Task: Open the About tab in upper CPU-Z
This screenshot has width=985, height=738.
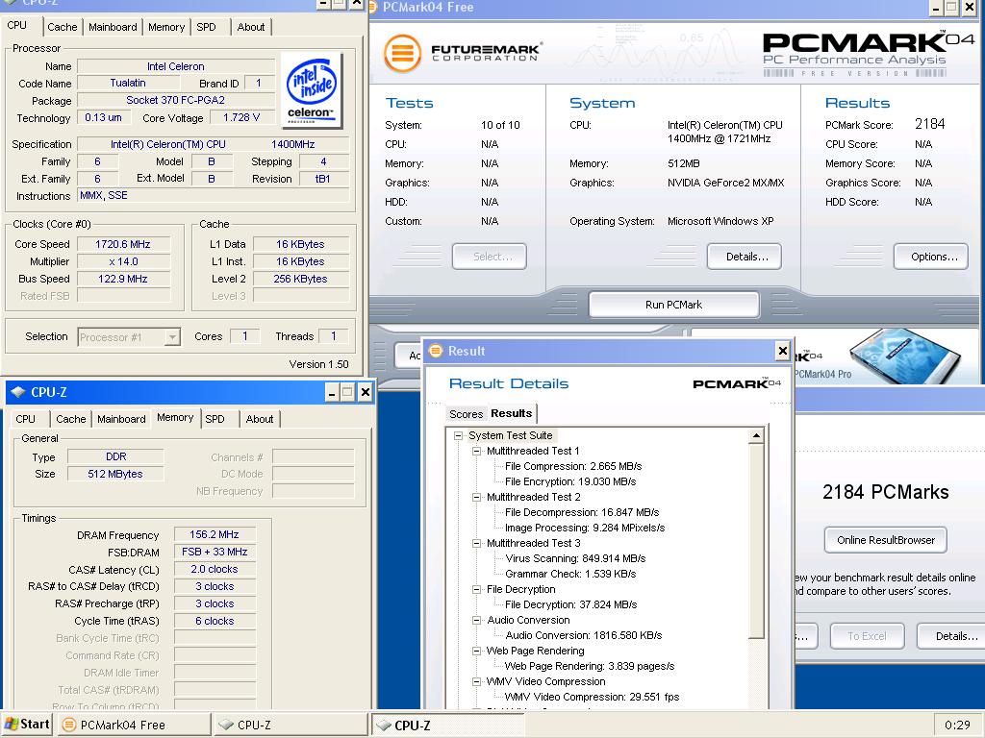Action: click(251, 27)
